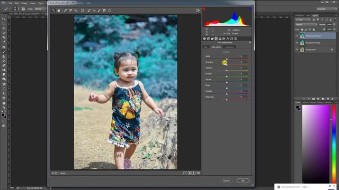339x190 pixels.
Task: Open the layer blend mode Normal dropdown
Action: (x=306, y=24)
